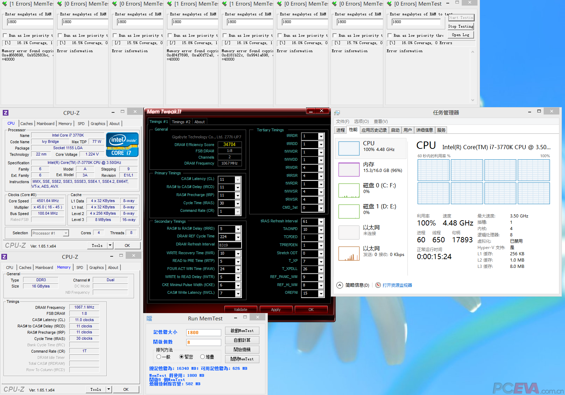This screenshot has height=395, width=565.
Task: Open the WRITE Recovery Time (tWR) dropdown
Action: 238,253
